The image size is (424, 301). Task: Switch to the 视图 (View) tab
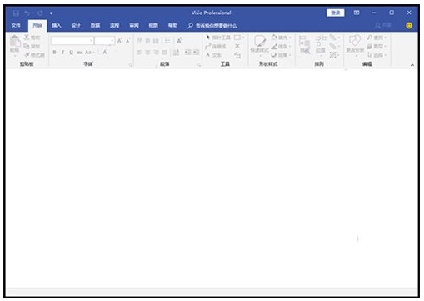tap(153, 26)
